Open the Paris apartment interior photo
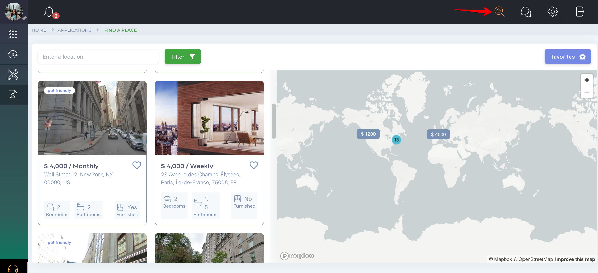 [x=209, y=118]
